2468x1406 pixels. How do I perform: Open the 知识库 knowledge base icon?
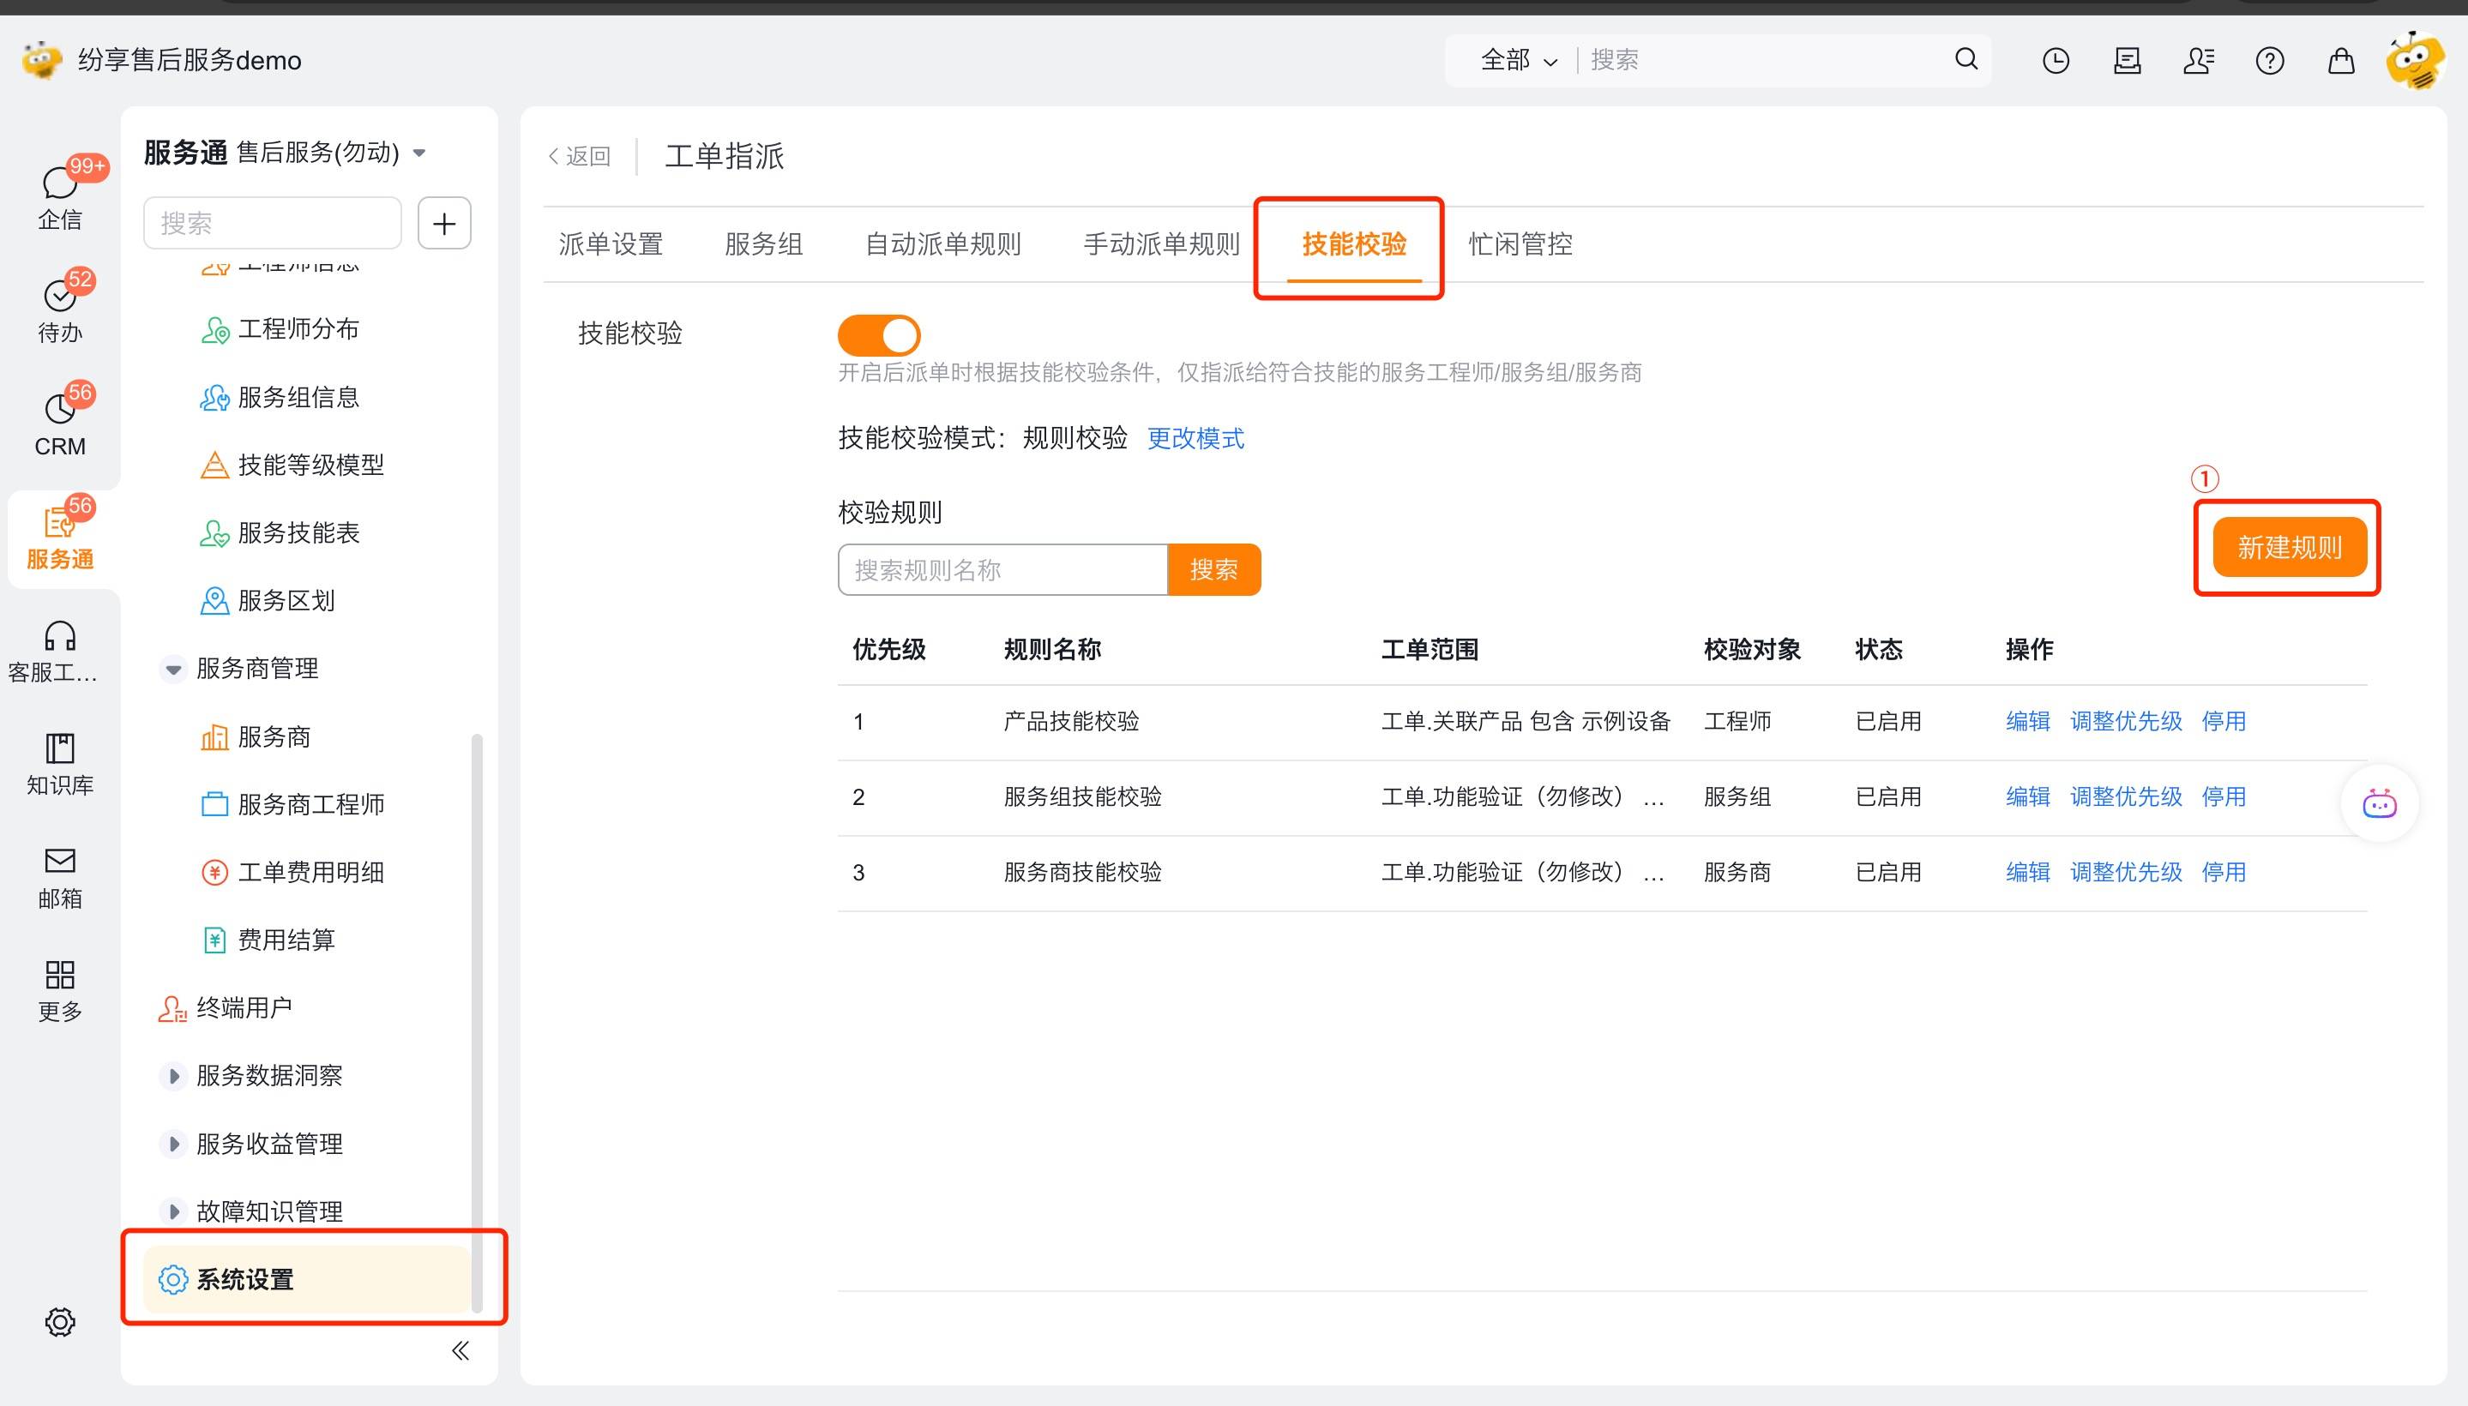coord(59,762)
